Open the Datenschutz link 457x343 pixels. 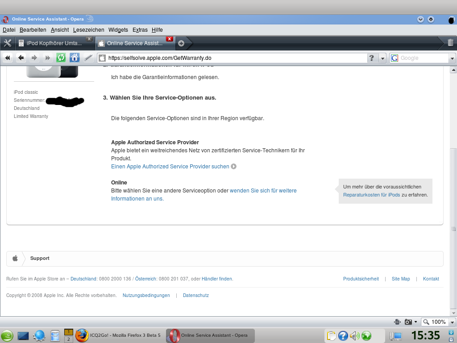coord(196,295)
